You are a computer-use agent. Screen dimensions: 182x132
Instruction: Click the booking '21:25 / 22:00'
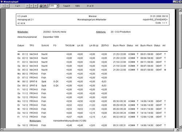[x=119, y=54]
